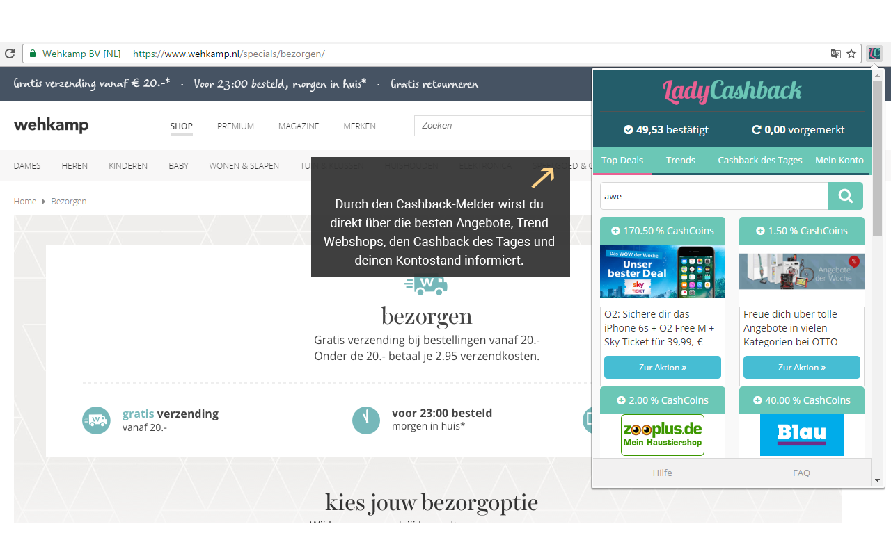Click the popup vertical scrollbar thumb

click(x=878, y=159)
